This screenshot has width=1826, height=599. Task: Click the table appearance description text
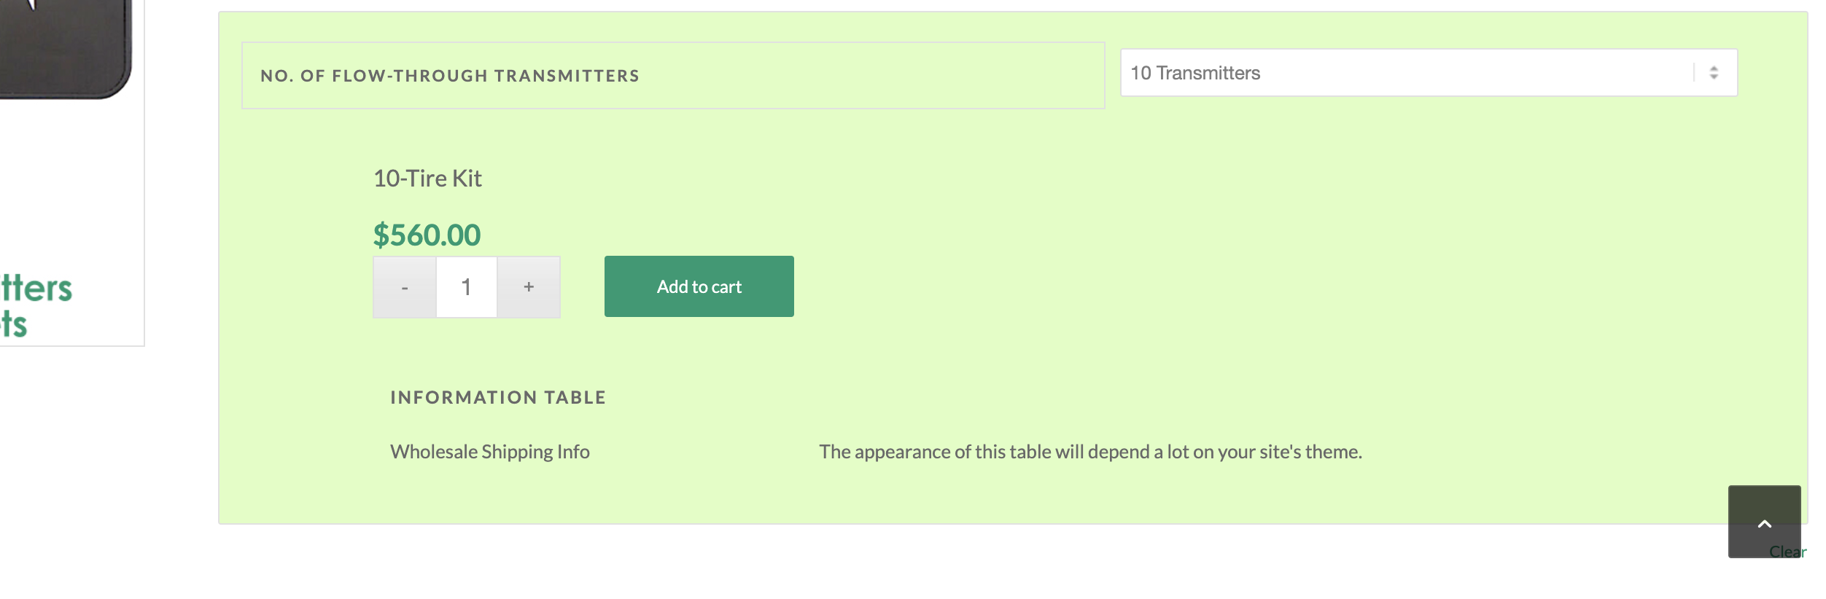[1090, 452]
